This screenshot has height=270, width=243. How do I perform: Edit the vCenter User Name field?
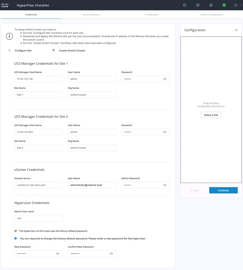92,185
